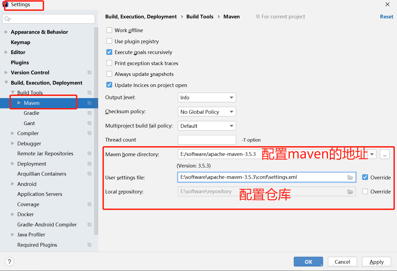Click the OK button
The image size is (397, 271).
(308, 262)
